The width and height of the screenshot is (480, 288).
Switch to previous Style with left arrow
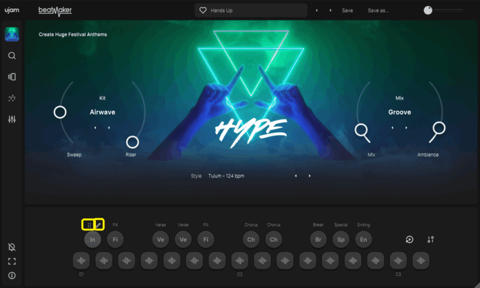click(x=296, y=176)
